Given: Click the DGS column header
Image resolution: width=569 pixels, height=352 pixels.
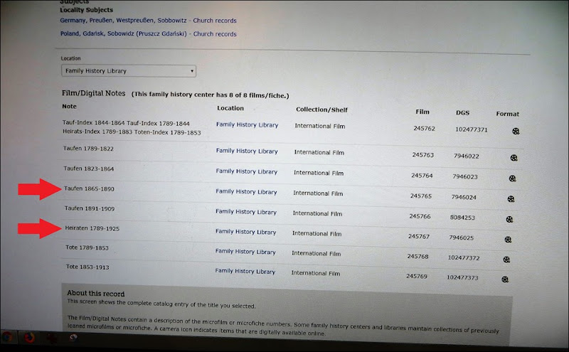Looking at the screenshot, I should tap(463, 113).
